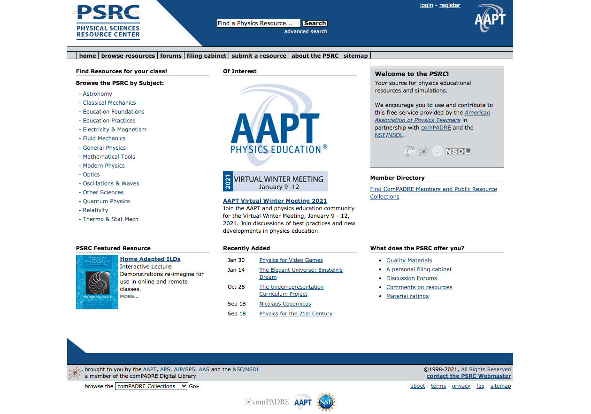Click the small AAPT icon in the Welcome box
Image resolution: width=591 pixels, height=414 pixels.
pyautogui.click(x=410, y=151)
